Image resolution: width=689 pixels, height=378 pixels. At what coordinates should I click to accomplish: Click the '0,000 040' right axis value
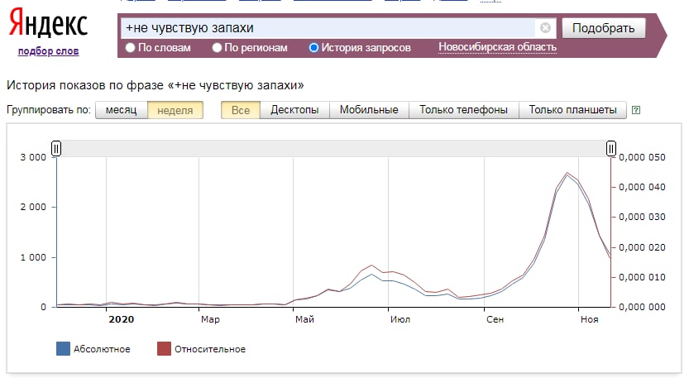point(642,187)
